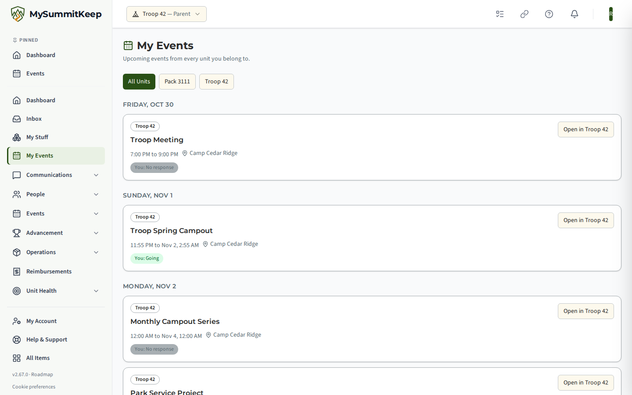
Task: Open the Roadmap link
Action: [x=42, y=374]
